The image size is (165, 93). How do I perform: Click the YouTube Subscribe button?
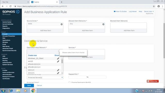tap(153, 81)
